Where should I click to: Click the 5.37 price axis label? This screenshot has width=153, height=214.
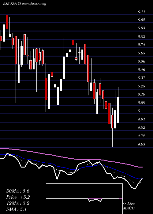point(141,78)
